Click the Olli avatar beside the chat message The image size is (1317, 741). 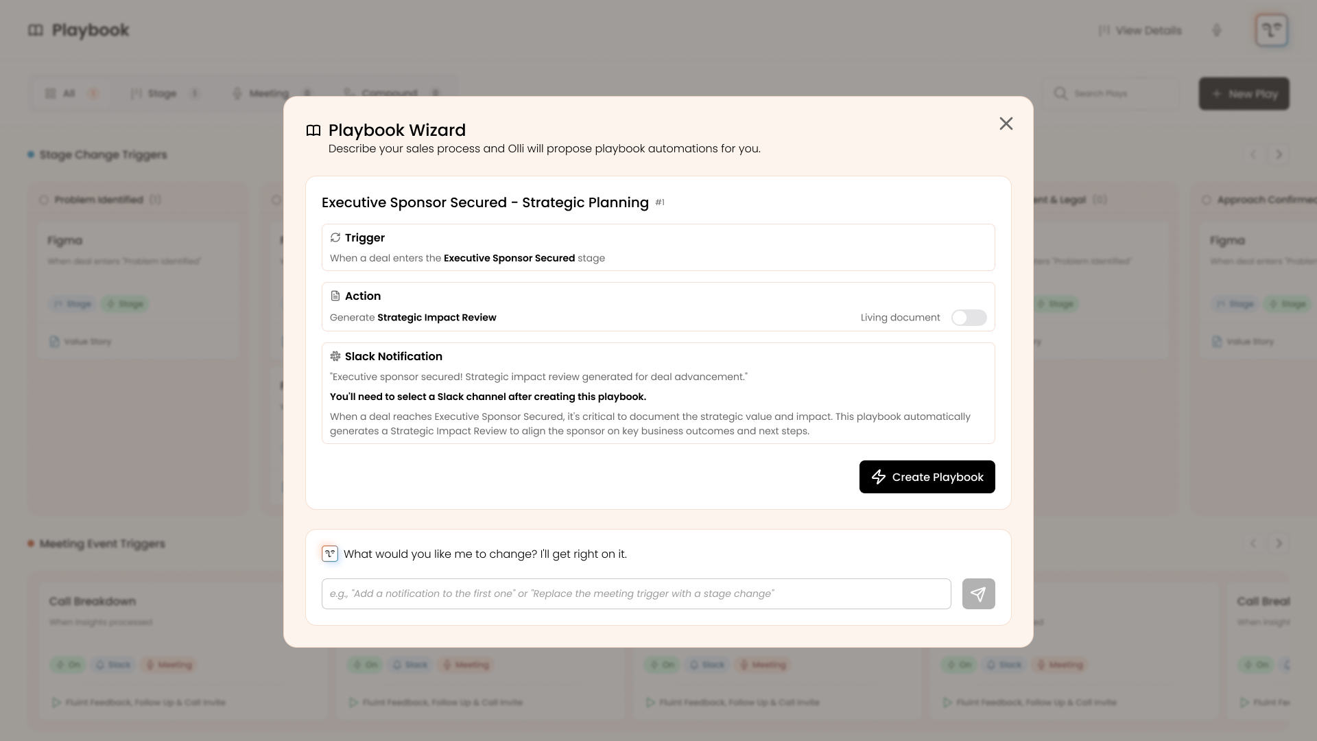click(330, 554)
